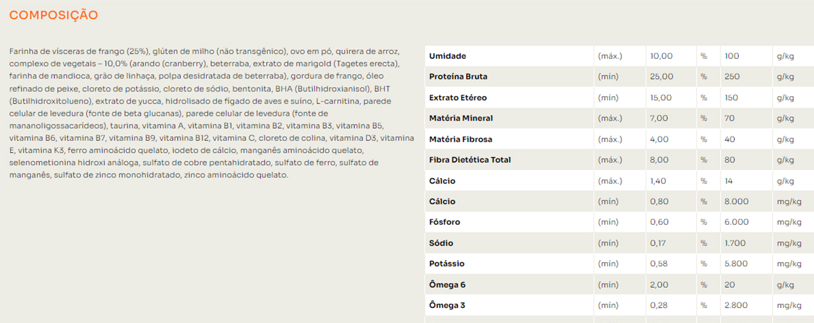Select the Sódio row label

click(441, 243)
